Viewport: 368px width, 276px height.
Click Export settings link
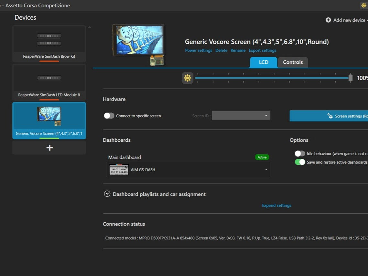point(262,50)
